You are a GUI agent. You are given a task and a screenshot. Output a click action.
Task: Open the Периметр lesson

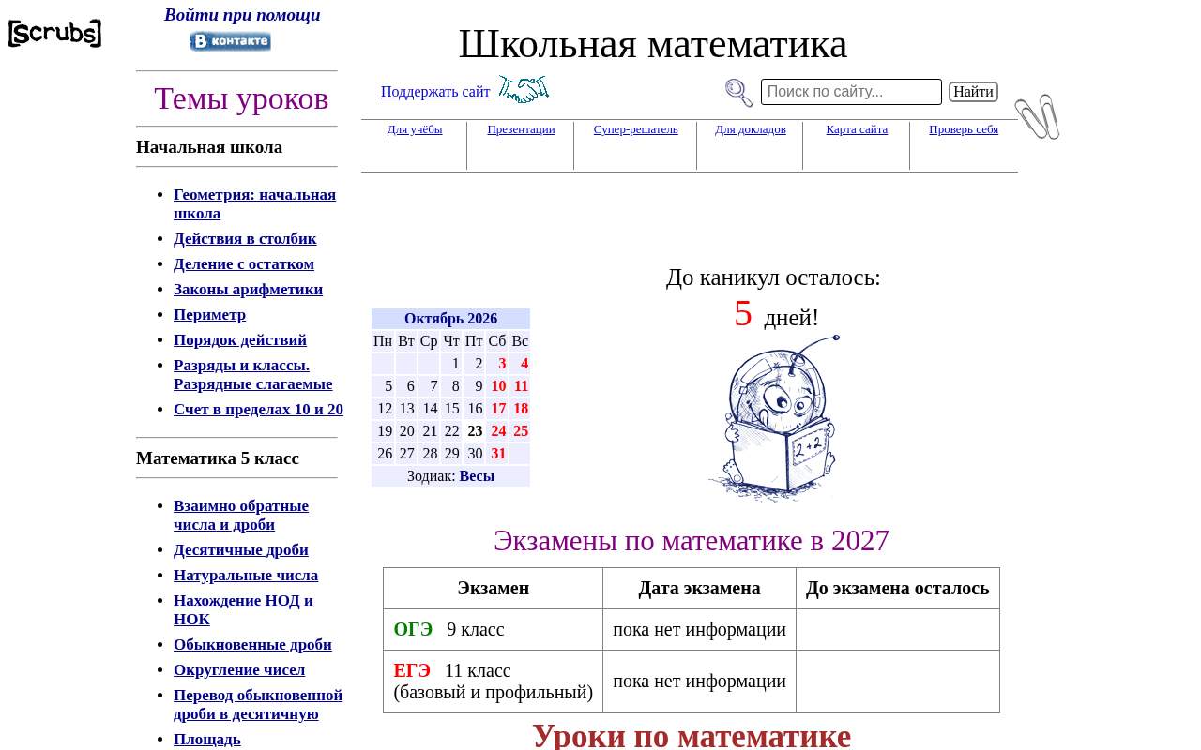pos(209,315)
